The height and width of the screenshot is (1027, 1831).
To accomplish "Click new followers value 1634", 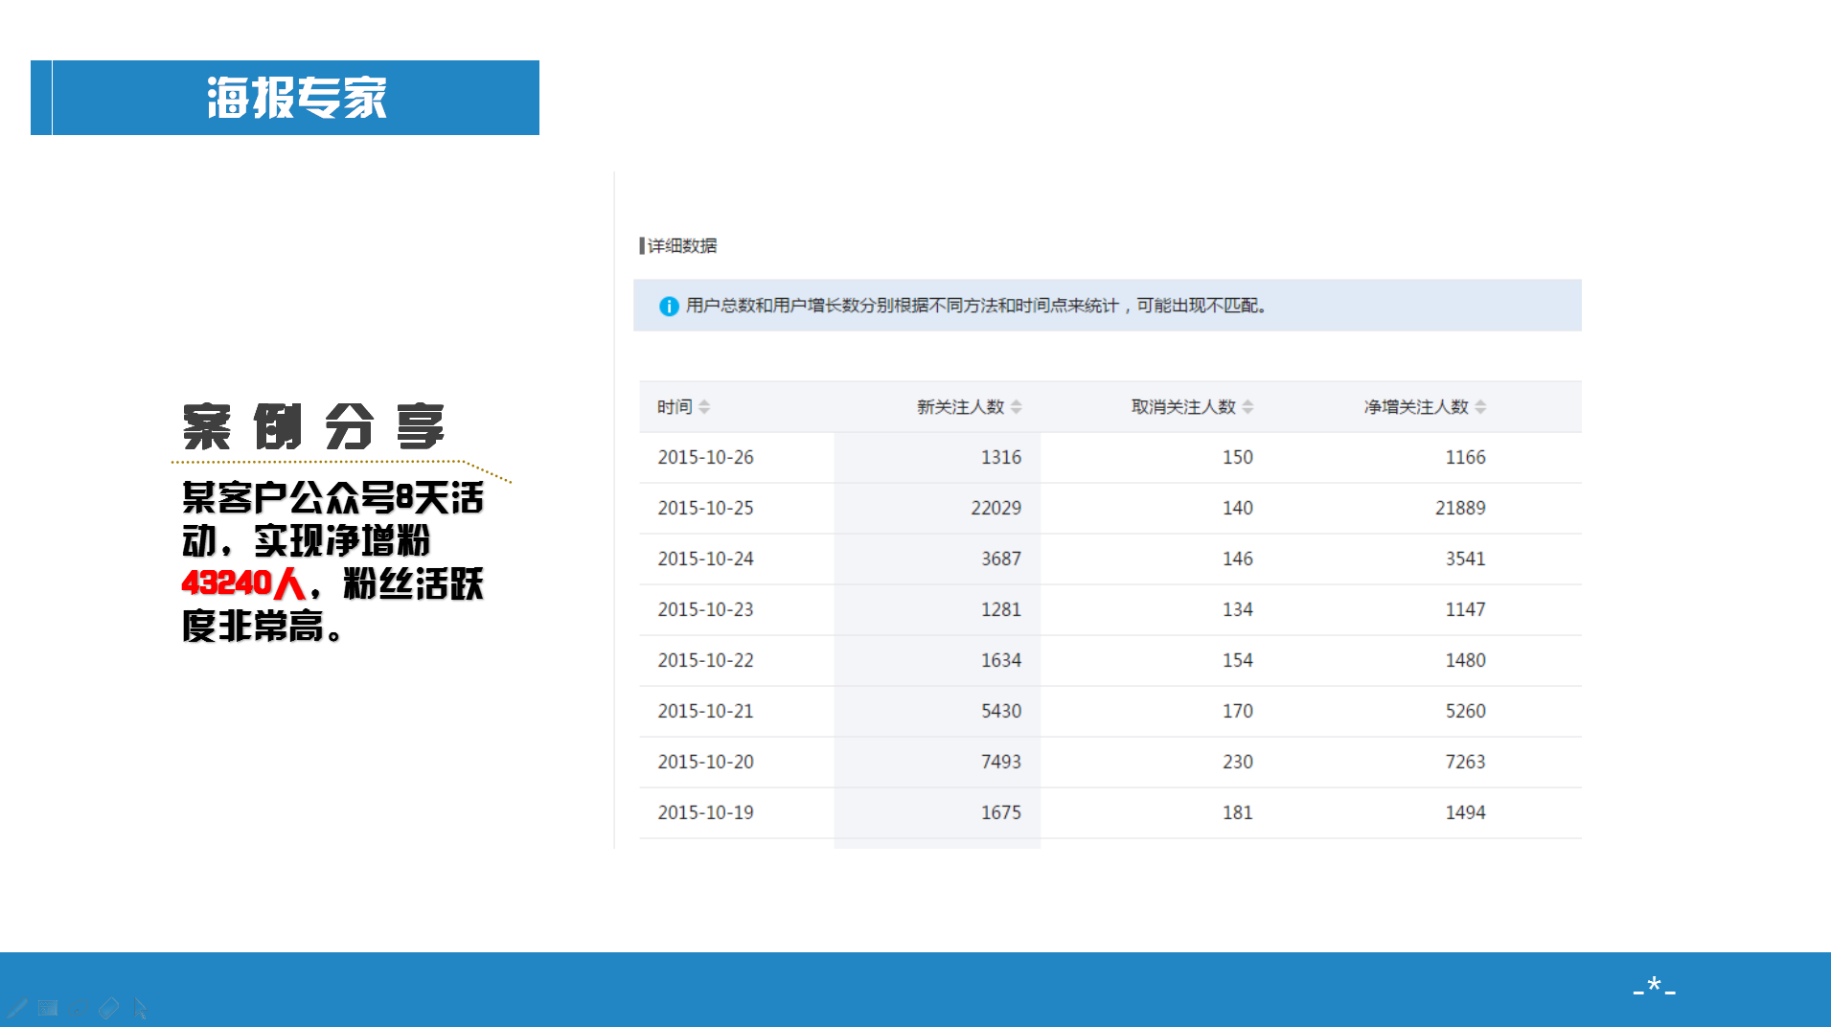I will [1001, 661].
